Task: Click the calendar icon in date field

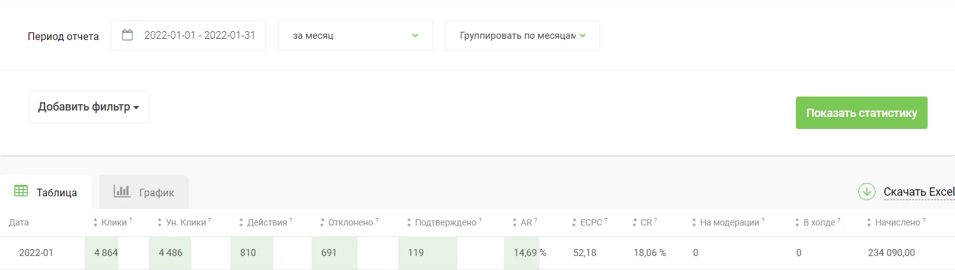Action: 127,35
